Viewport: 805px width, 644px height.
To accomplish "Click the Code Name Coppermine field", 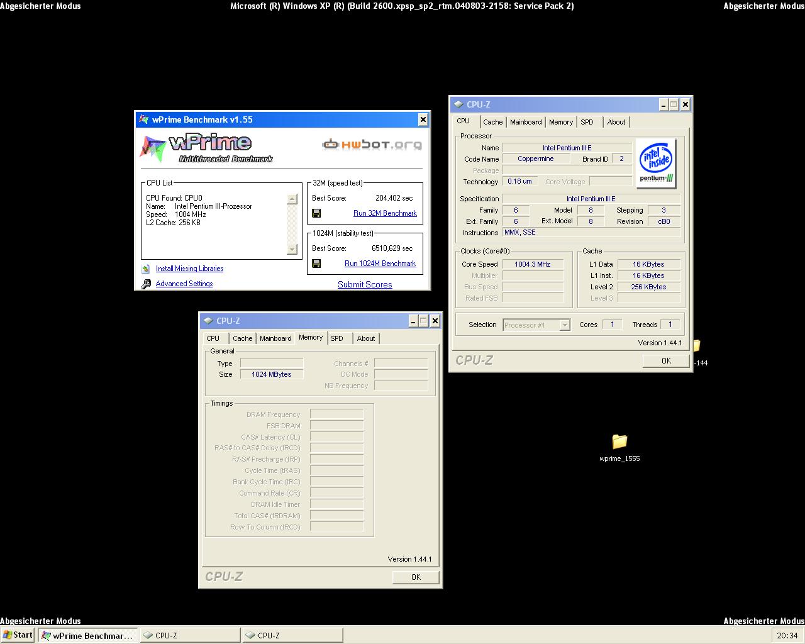I will click(x=536, y=159).
